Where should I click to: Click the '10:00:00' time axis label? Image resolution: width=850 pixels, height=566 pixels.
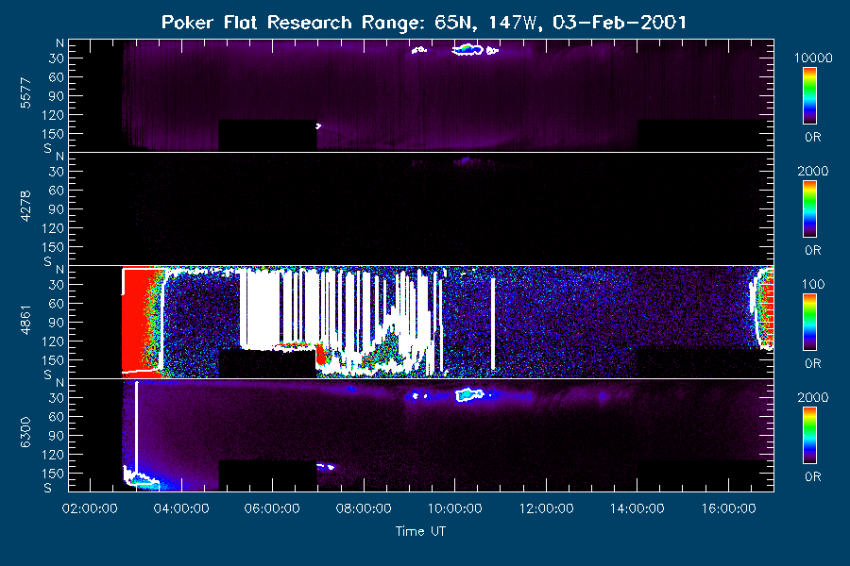[455, 508]
